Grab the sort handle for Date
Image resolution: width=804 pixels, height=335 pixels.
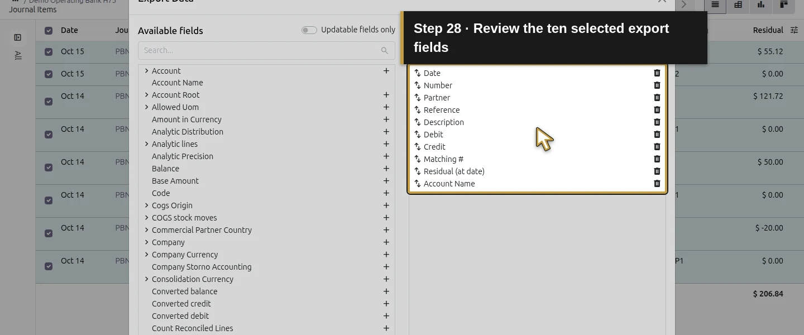pyautogui.click(x=417, y=73)
